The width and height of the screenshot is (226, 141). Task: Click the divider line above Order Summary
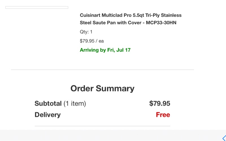pos(102,70)
